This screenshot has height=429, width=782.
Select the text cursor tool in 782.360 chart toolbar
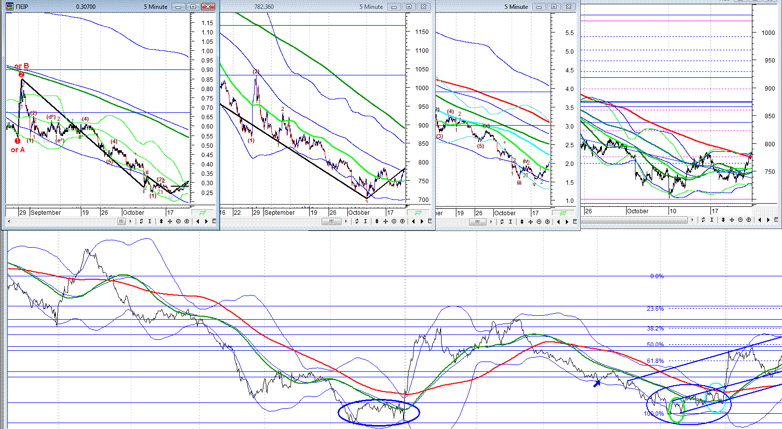pyautogui.click(x=365, y=221)
